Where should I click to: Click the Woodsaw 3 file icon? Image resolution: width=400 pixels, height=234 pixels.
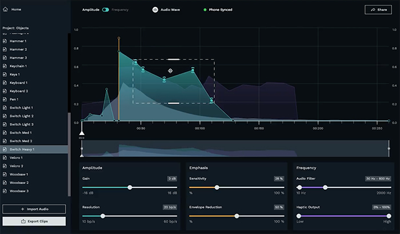(5, 191)
